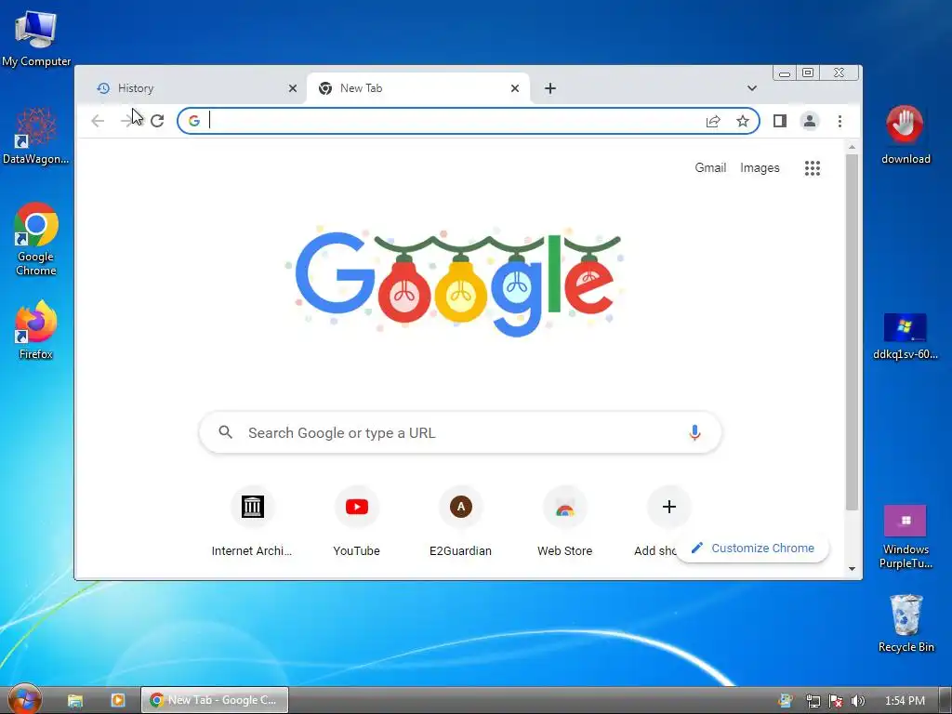
Task: Add a new shortcut tile
Action: coord(668,507)
